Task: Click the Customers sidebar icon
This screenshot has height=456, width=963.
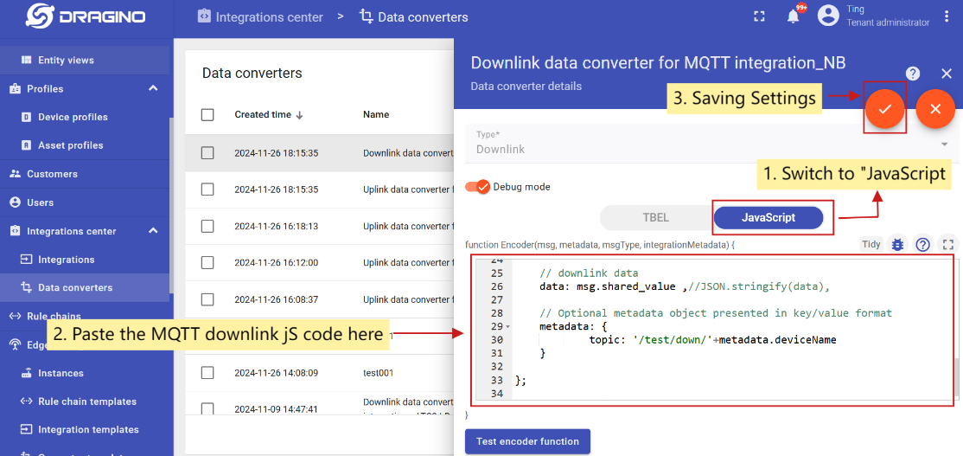Action: point(16,174)
